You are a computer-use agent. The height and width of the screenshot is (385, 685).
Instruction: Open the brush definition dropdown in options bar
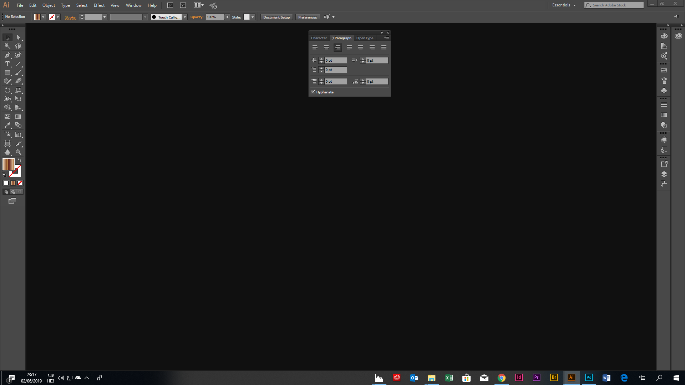click(185, 17)
